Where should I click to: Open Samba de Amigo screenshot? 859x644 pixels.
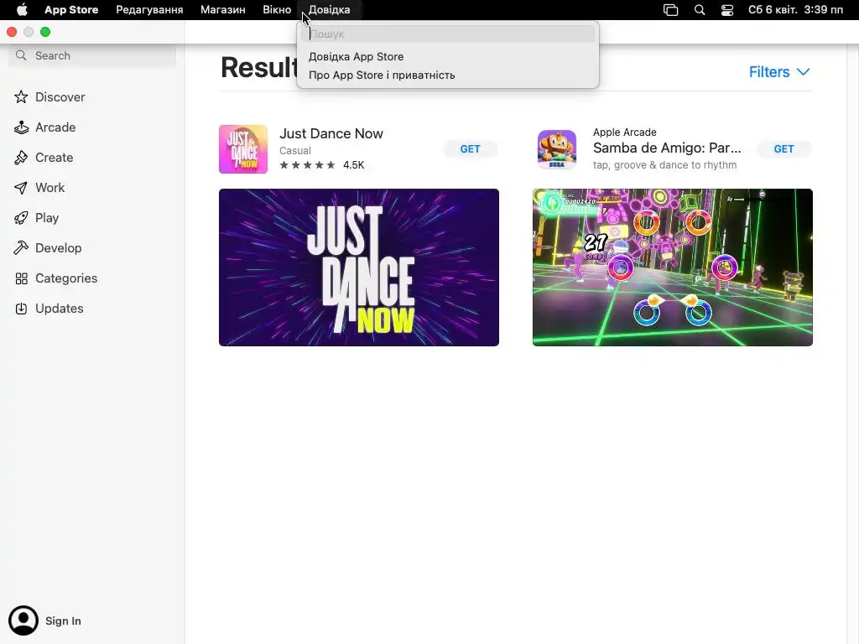[672, 267]
